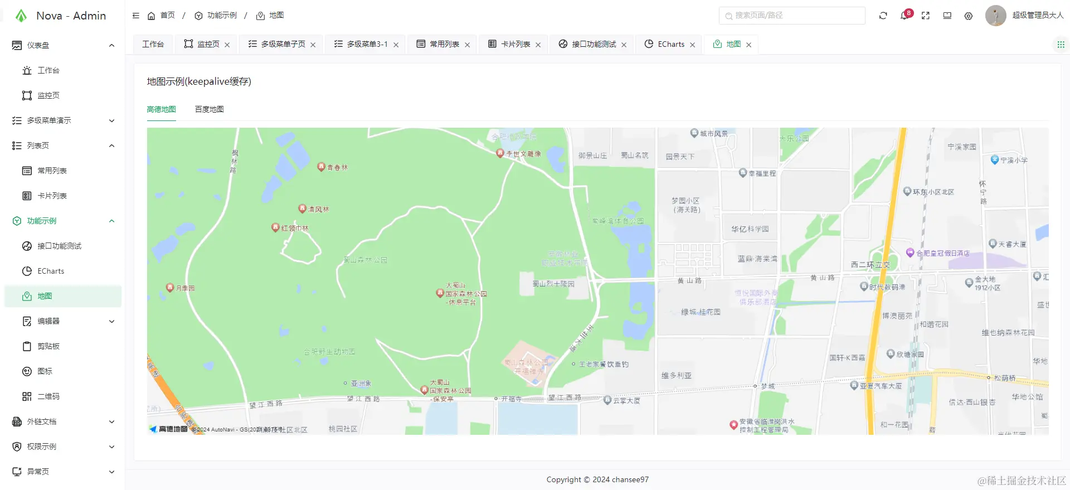Viewport: 1070px width, 490px height.
Task: Click the 月季园 map marker
Action: [170, 287]
